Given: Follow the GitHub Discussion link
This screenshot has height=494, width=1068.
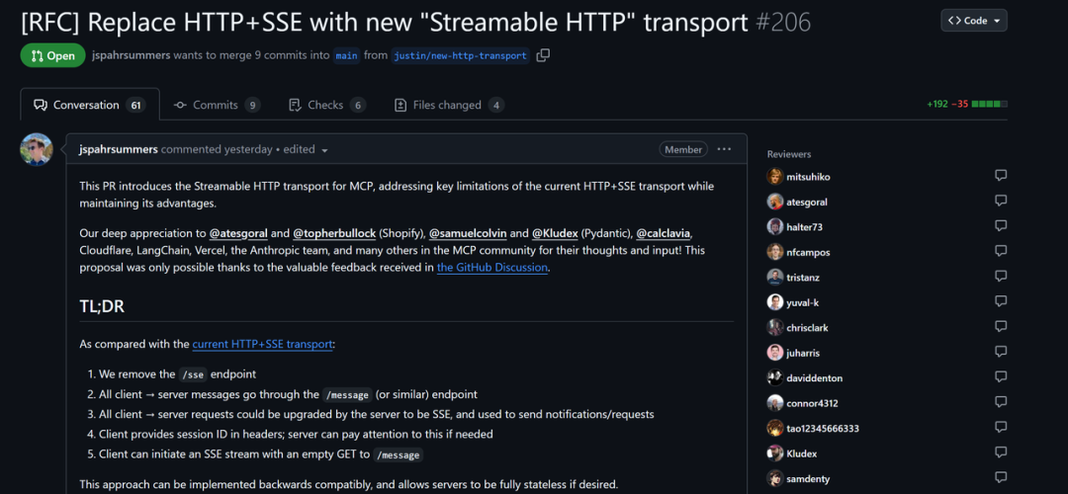Looking at the screenshot, I should (492, 268).
